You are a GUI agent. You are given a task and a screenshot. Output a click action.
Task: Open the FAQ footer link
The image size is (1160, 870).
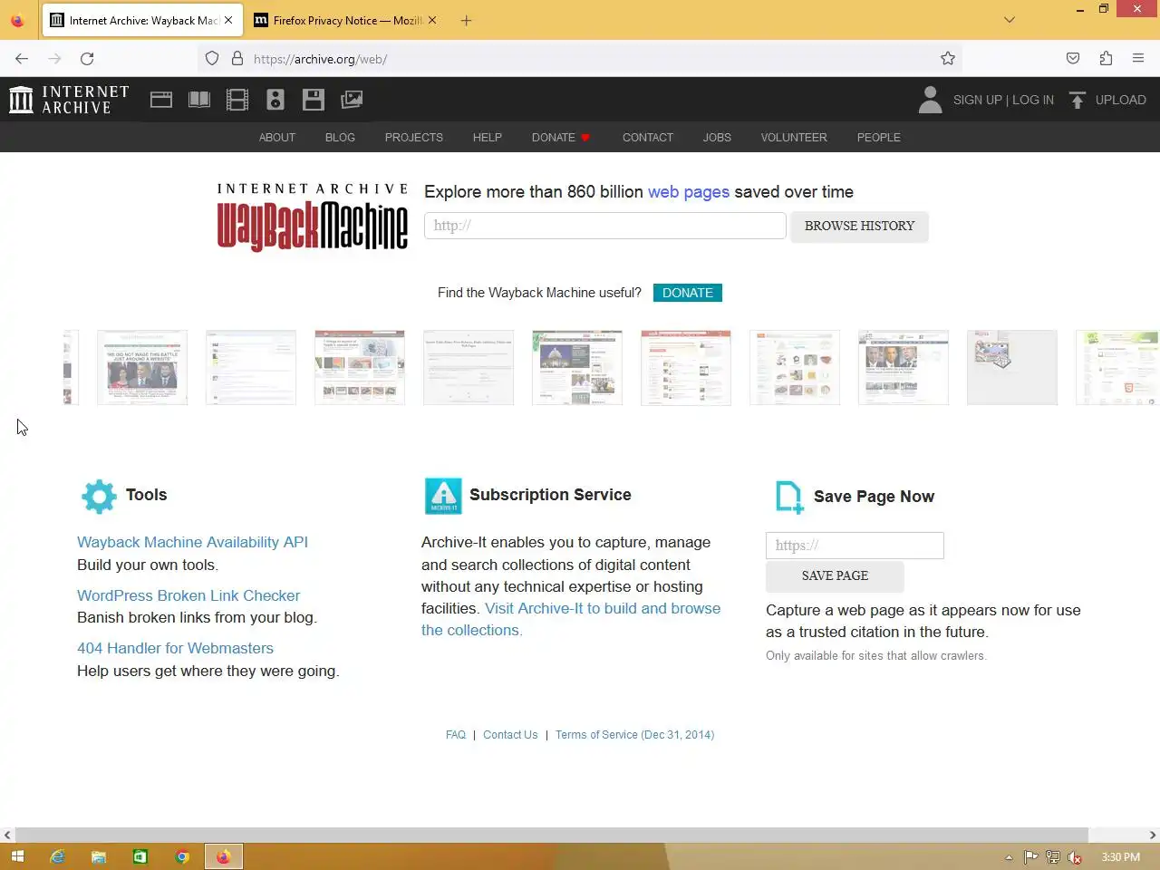click(x=456, y=735)
